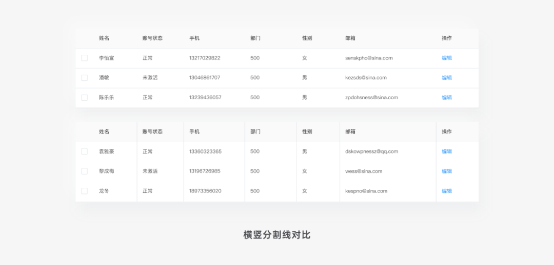Tick the checkbox for 李怡宣
The image size is (554, 265).
point(85,58)
